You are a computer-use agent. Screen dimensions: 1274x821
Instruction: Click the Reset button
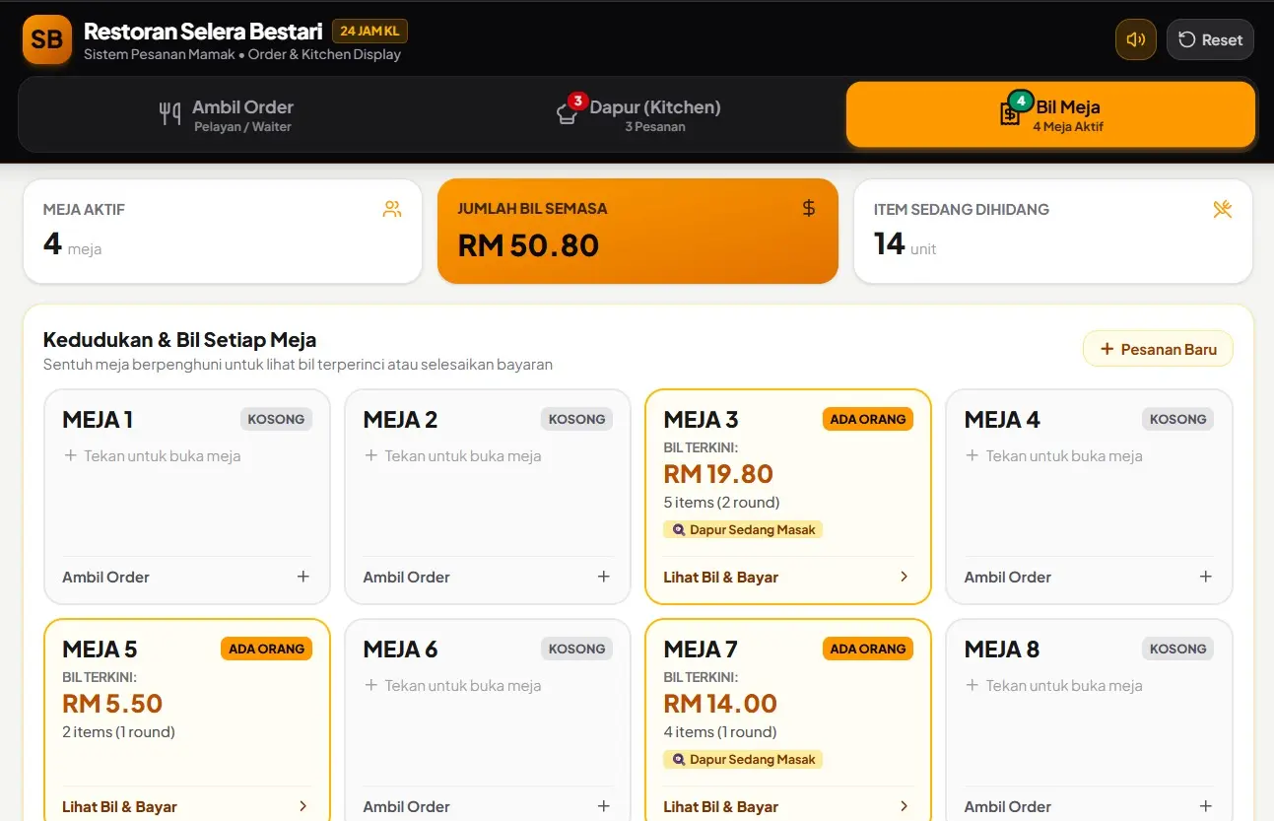click(1210, 39)
